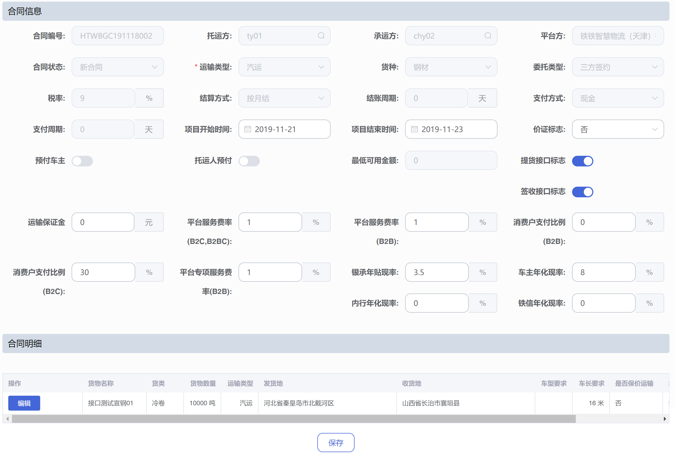Open the 运输类型 dropdown
674x454 pixels.
284,67
